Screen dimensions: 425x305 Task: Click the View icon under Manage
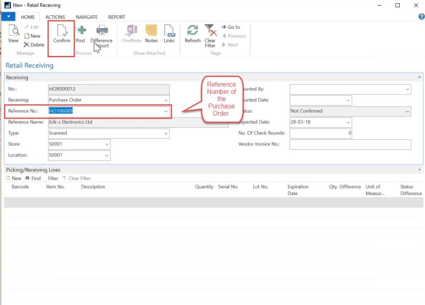tap(13, 35)
